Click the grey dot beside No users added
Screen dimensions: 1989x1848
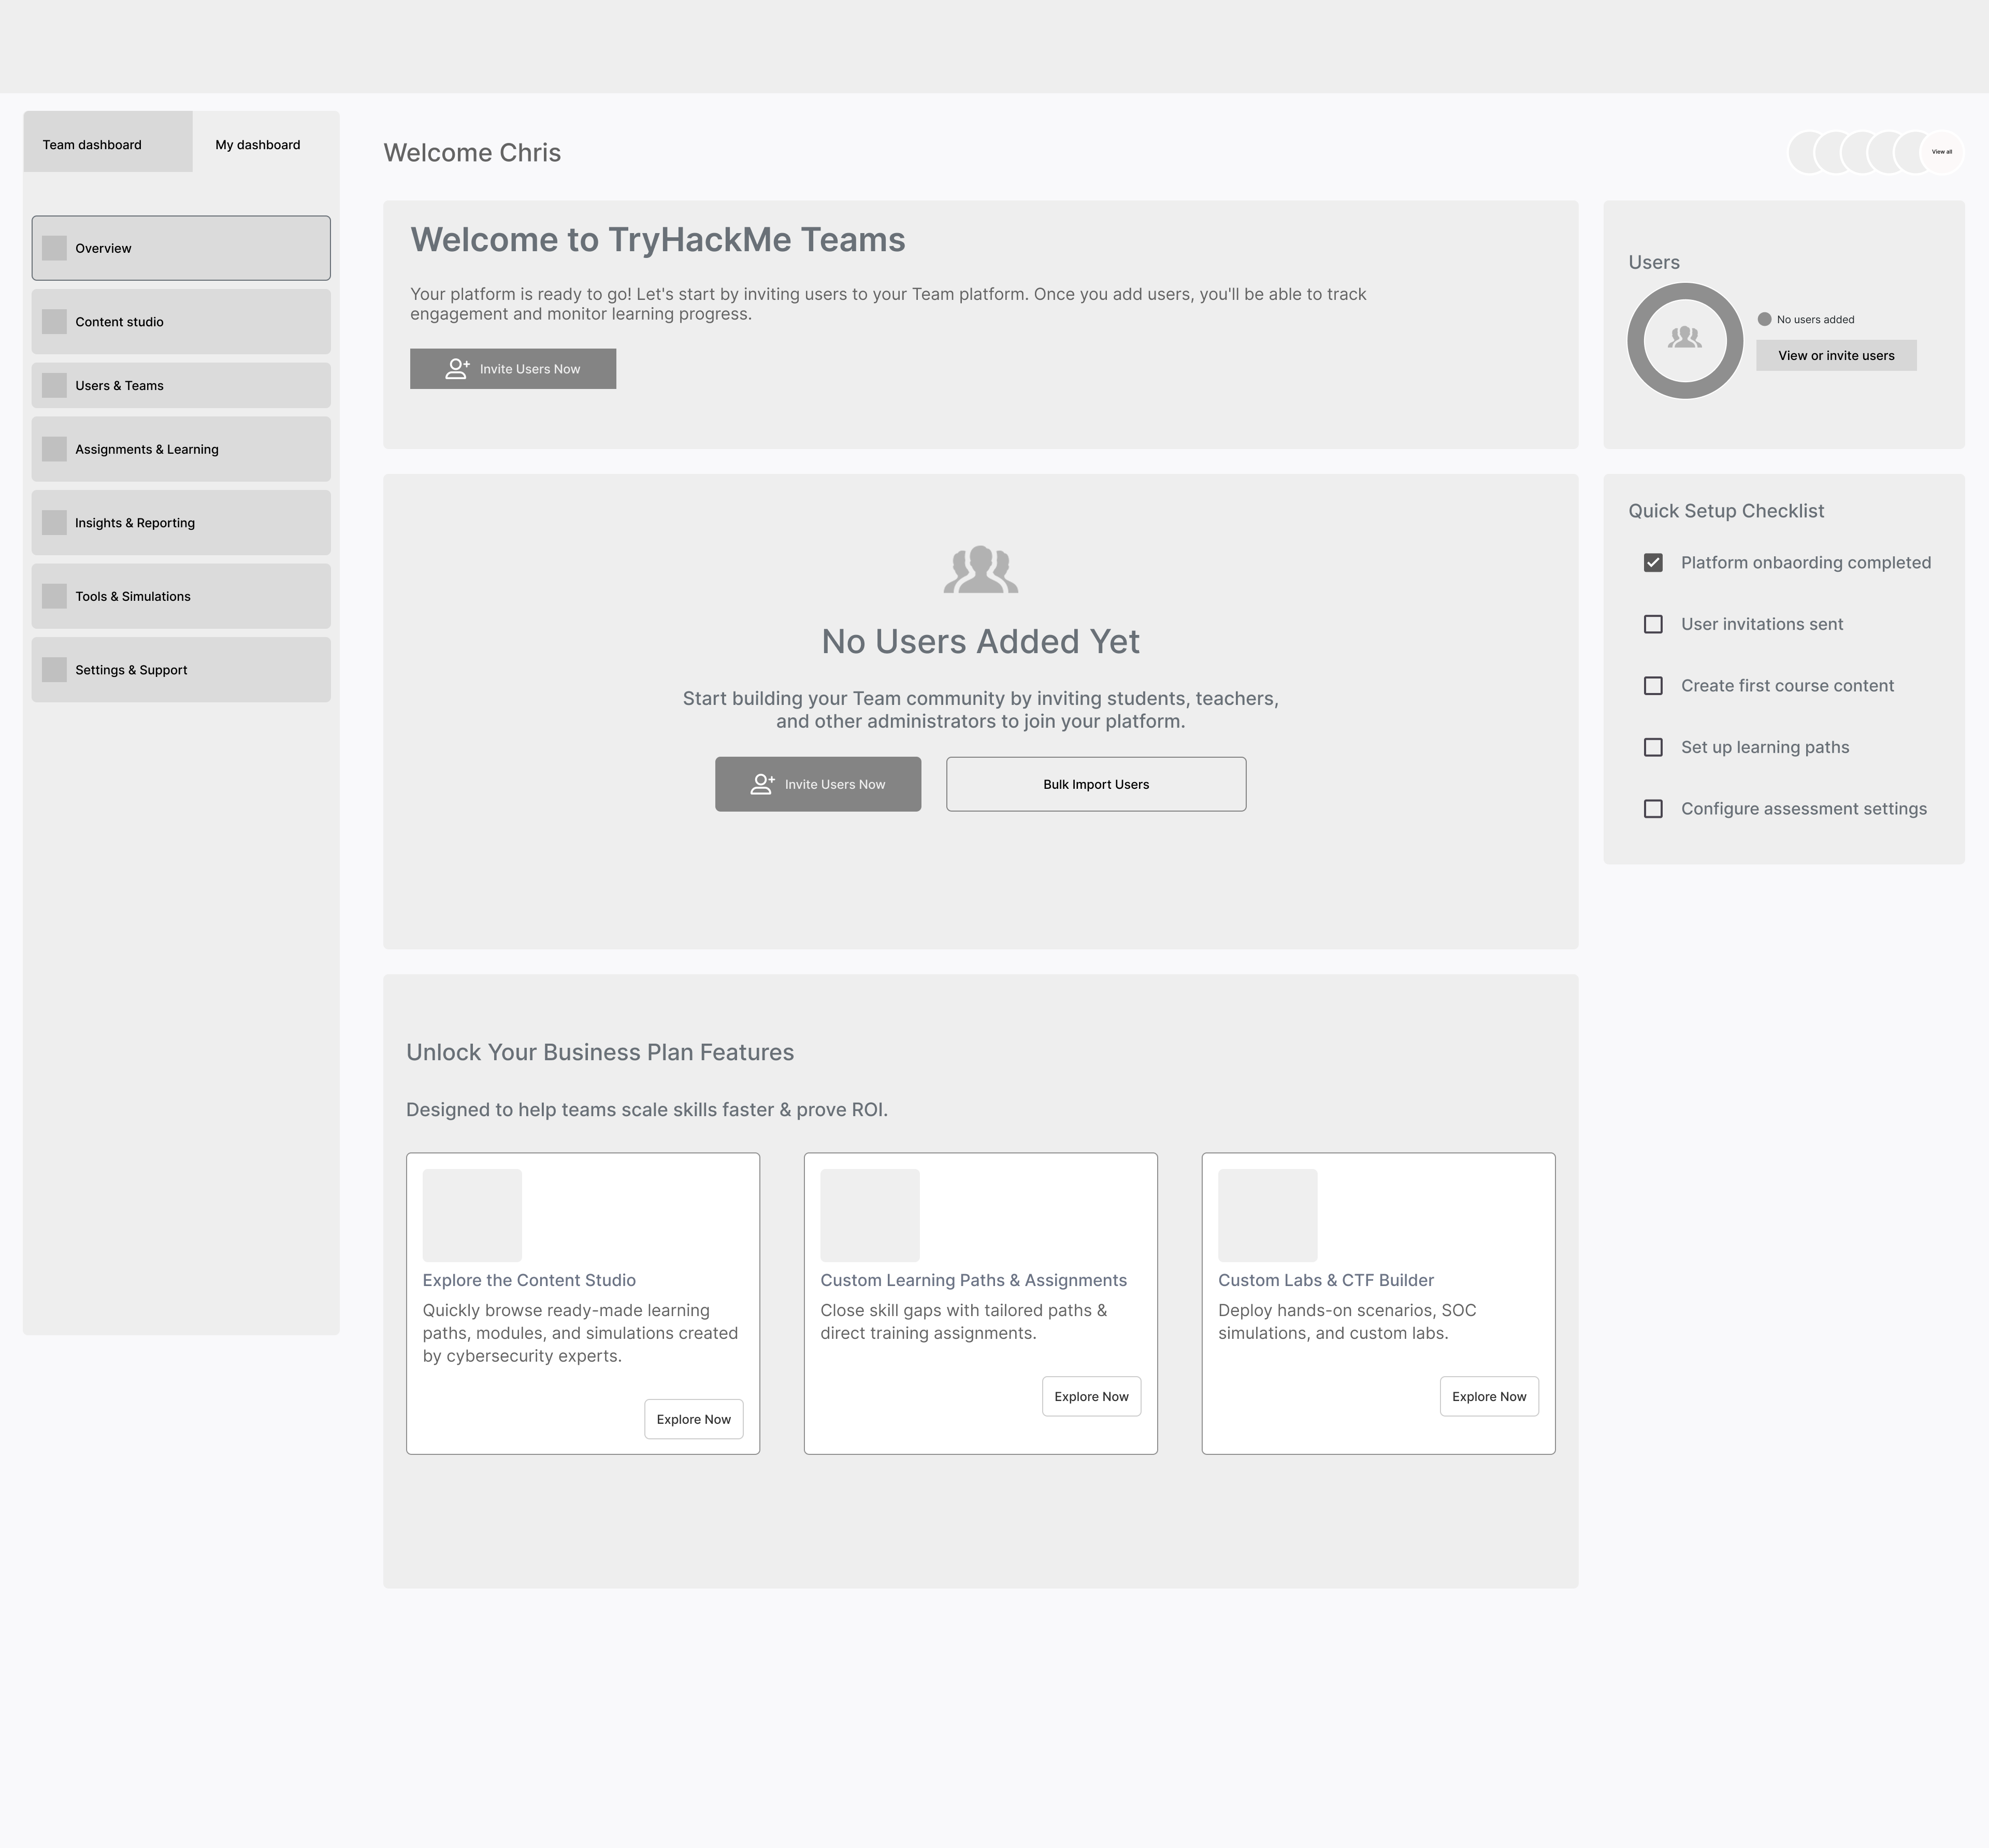[x=1765, y=319]
